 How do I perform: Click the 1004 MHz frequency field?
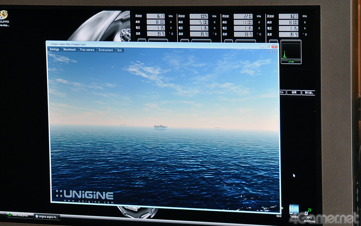[199, 16]
